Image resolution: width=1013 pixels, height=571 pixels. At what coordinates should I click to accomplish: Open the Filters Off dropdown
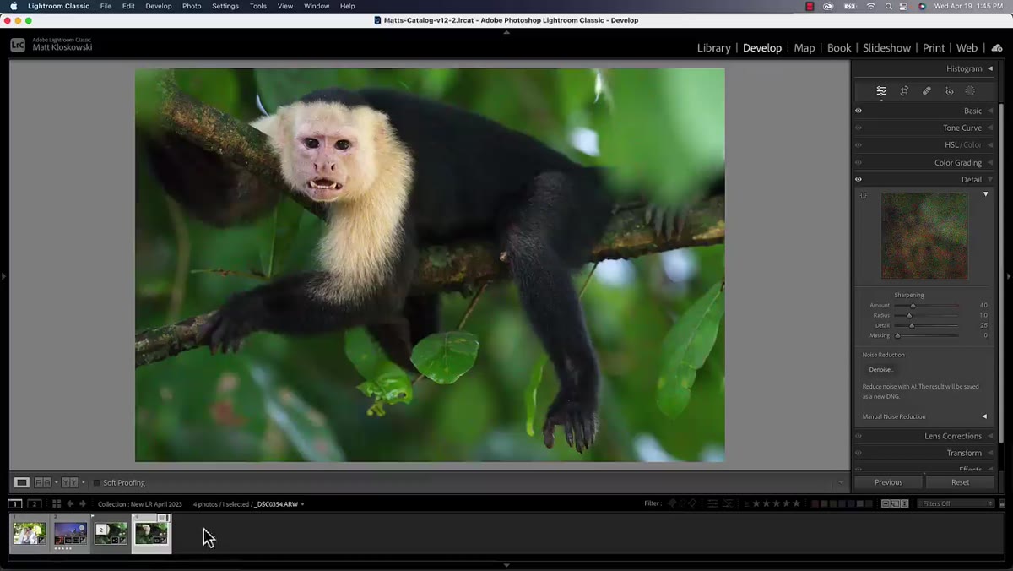[x=956, y=503]
